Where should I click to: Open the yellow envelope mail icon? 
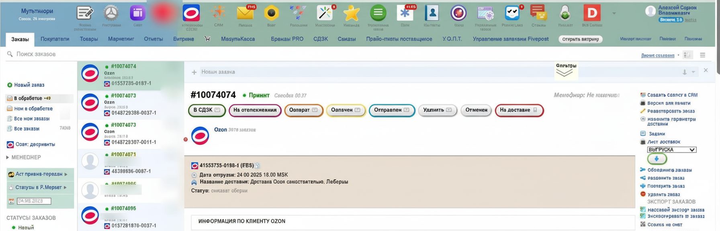(x=245, y=14)
